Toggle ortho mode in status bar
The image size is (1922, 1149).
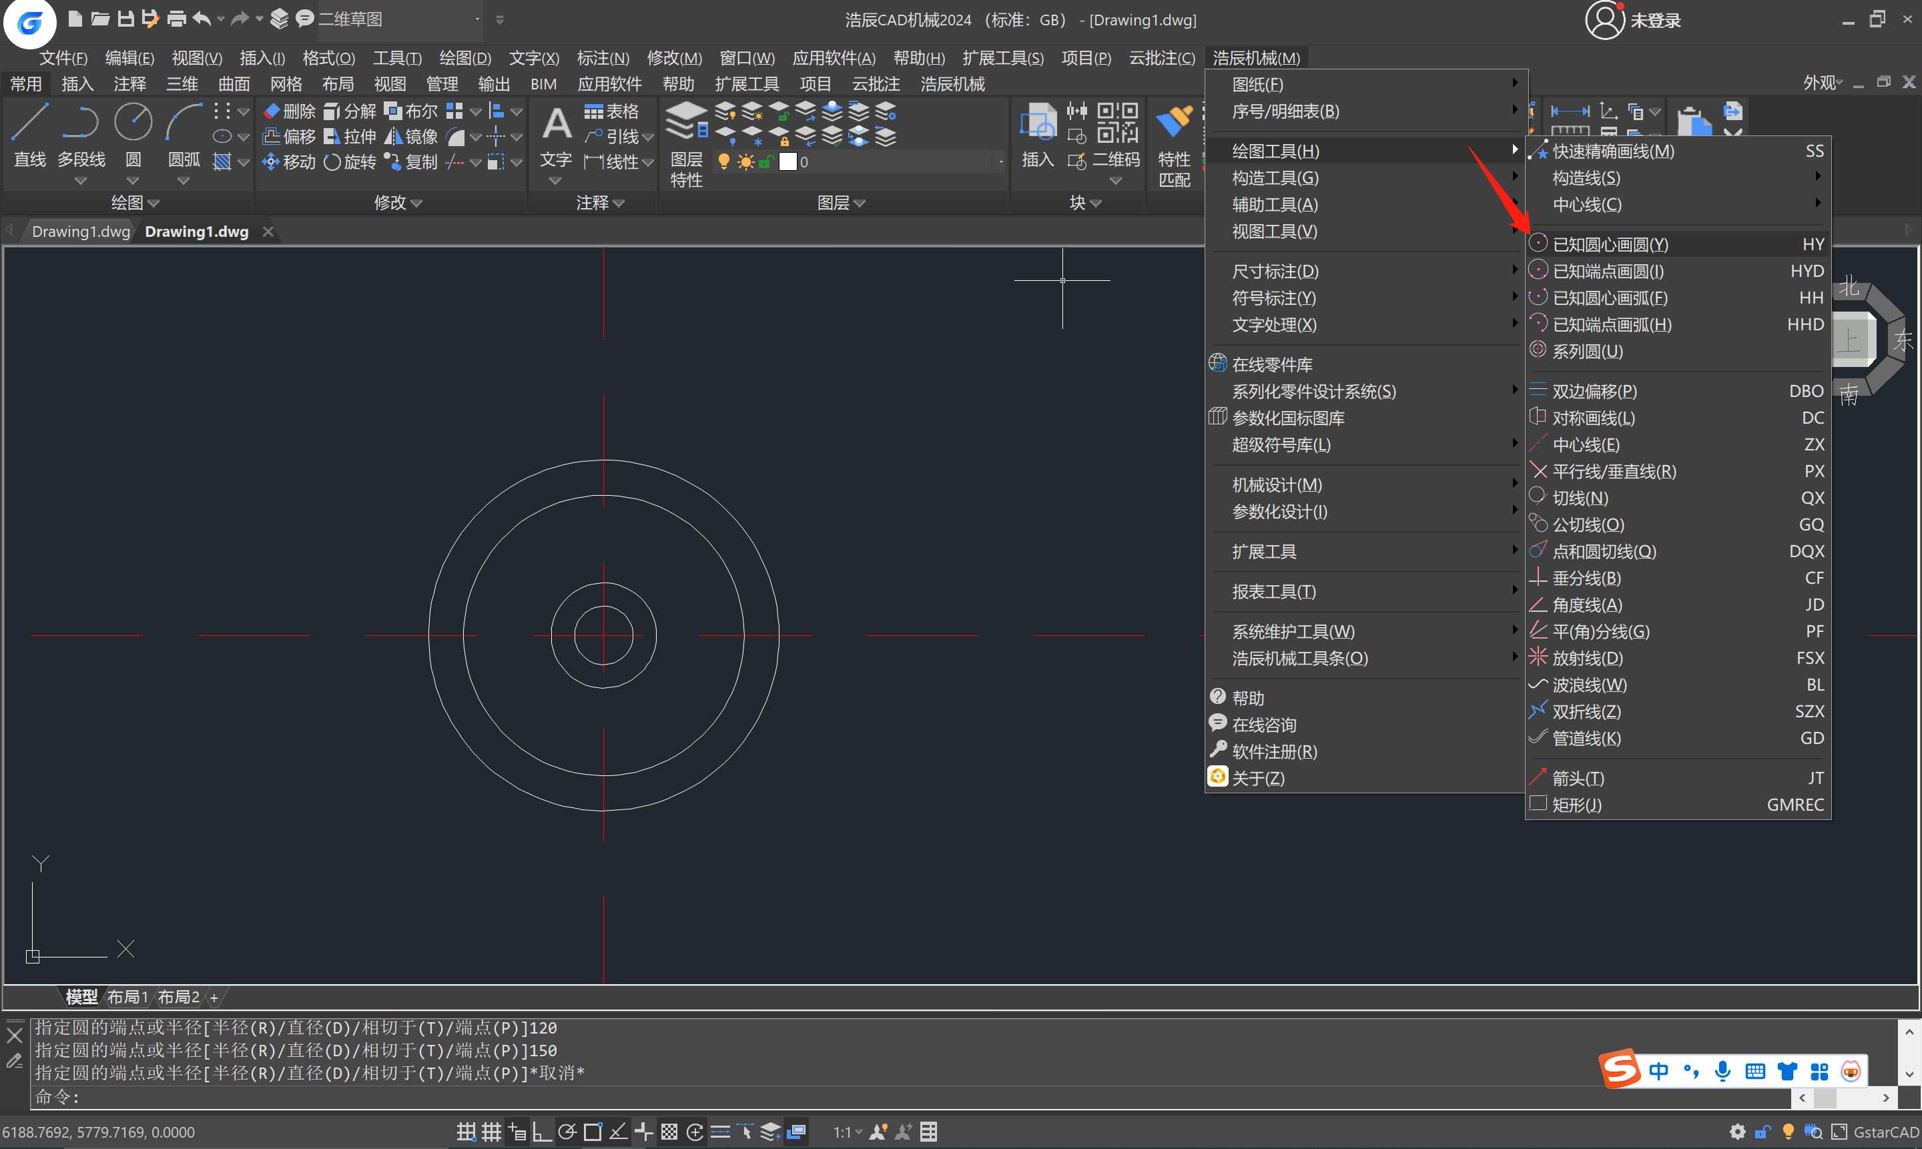coord(541,1131)
